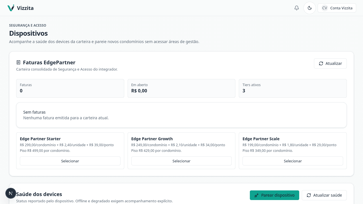Click the "Piso R$ 429,00 por condomínio." text
Screen dimensions: 363x204
click(157, 151)
